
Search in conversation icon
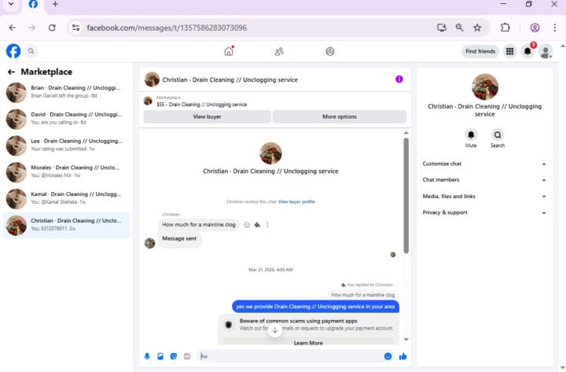click(x=498, y=135)
